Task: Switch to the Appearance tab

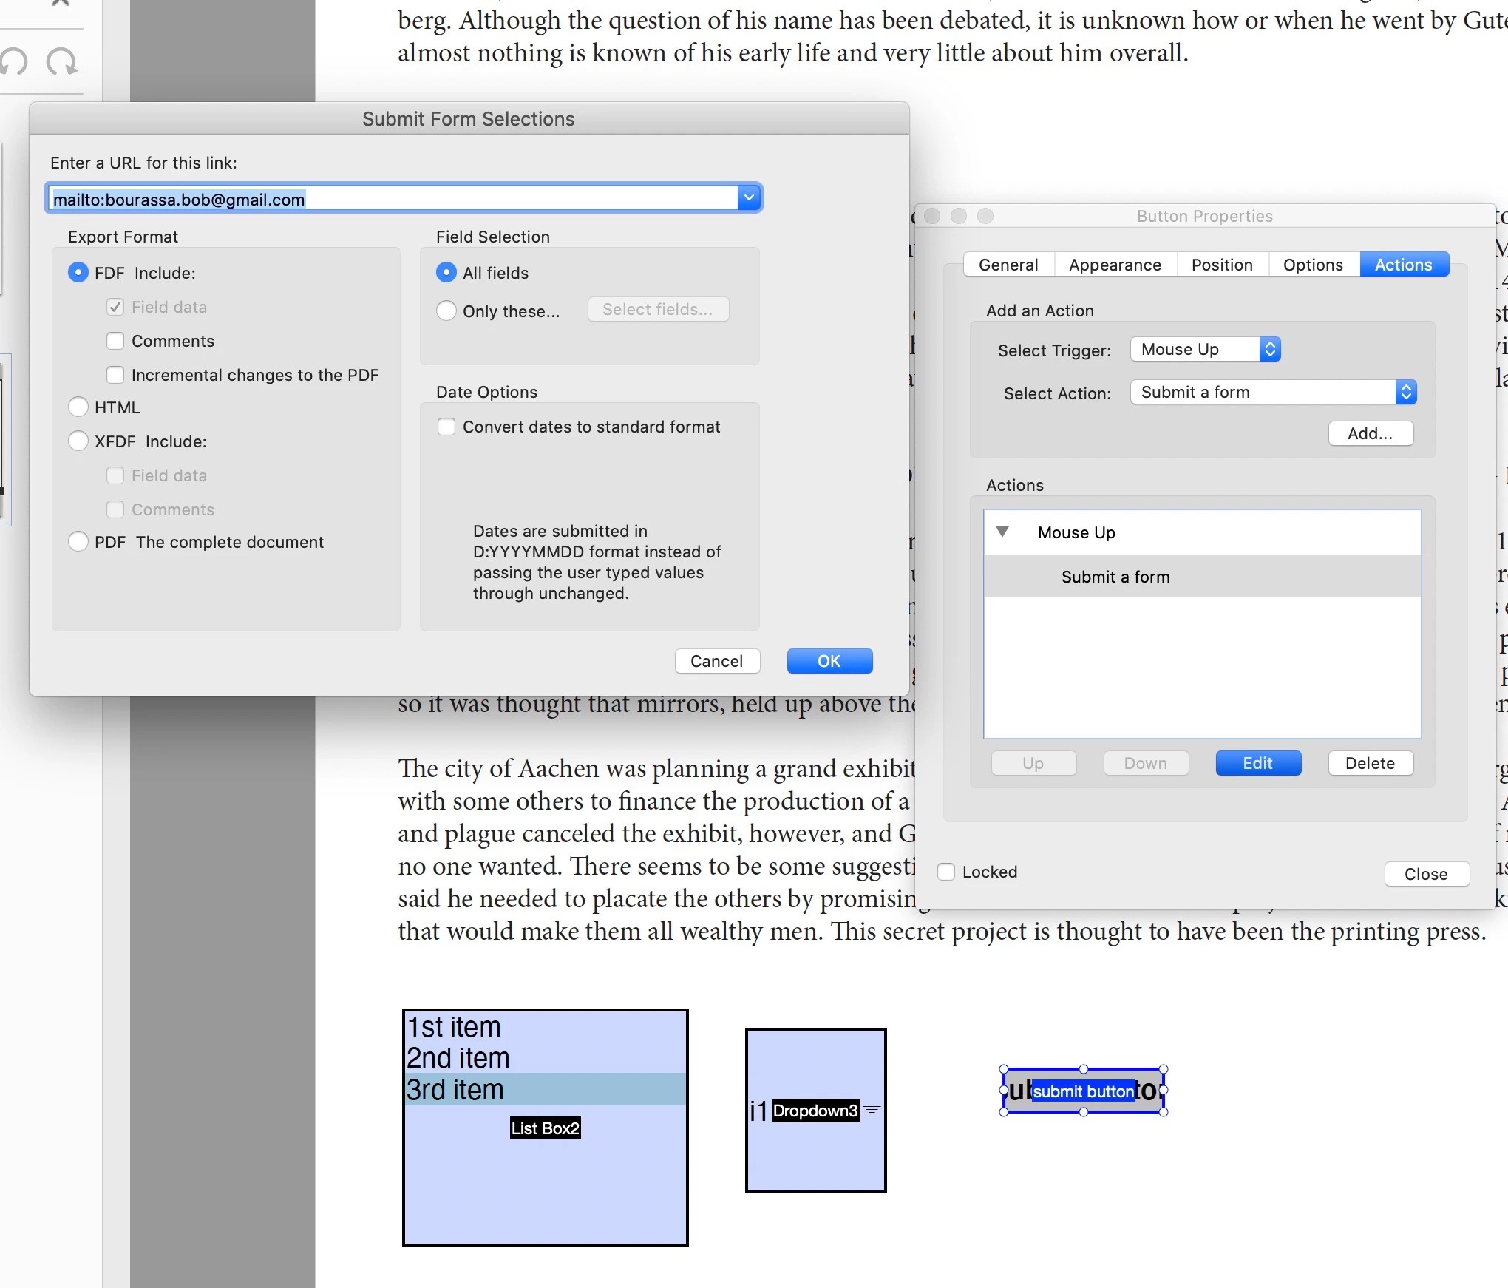Action: click(x=1115, y=265)
